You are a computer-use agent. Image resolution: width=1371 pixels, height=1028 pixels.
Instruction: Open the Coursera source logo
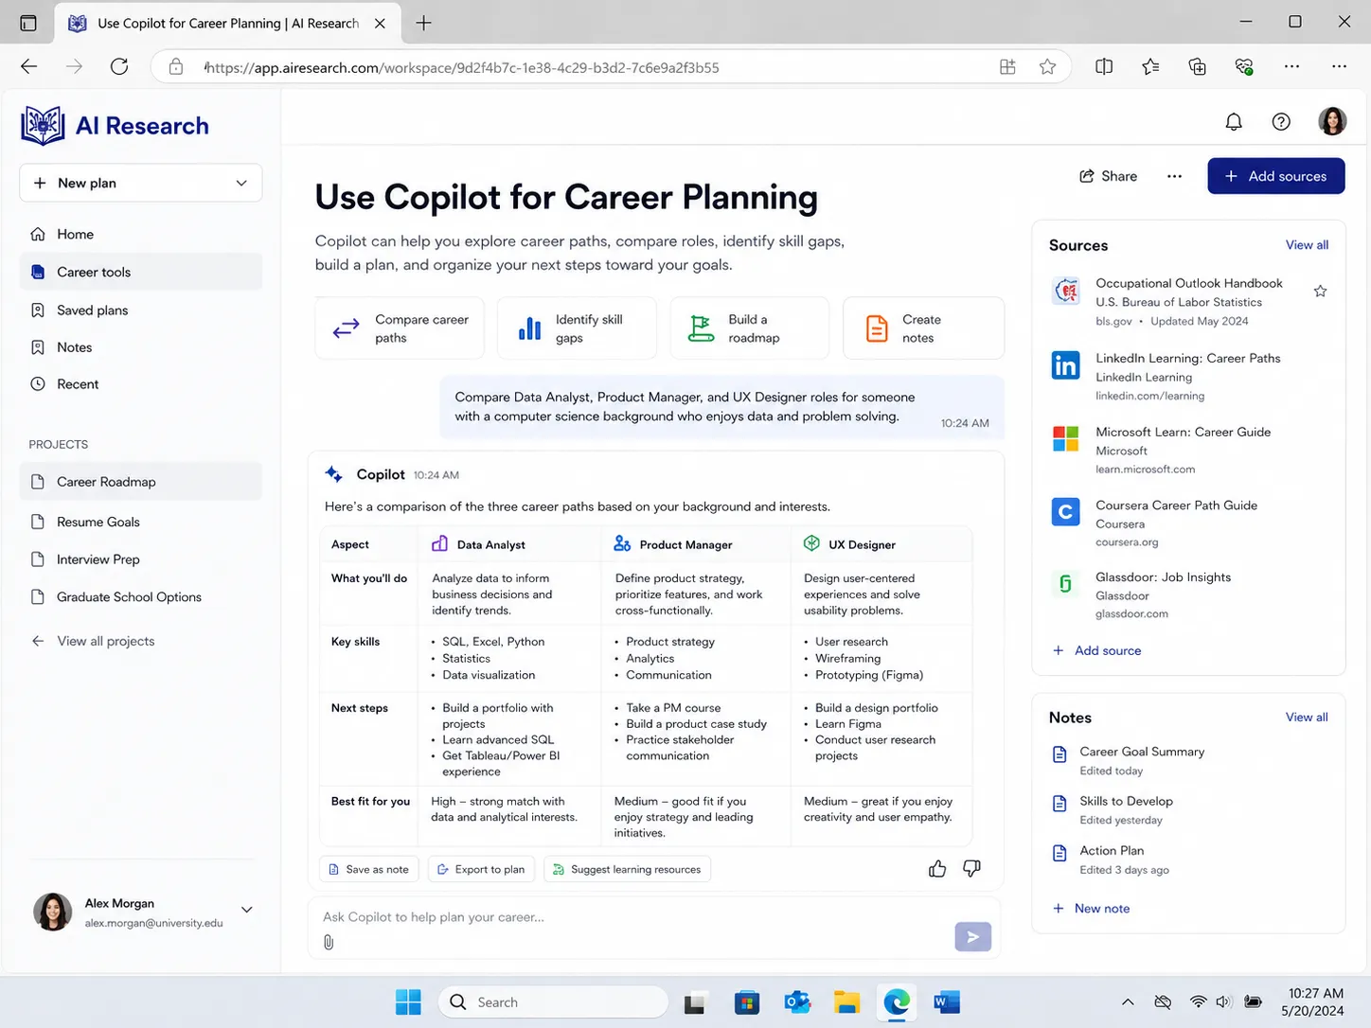(x=1065, y=512)
